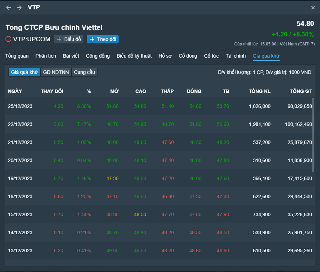Click the Tổng CTCP Bưu chính Viettel title
The height and width of the screenshot is (272, 320).
point(54,27)
